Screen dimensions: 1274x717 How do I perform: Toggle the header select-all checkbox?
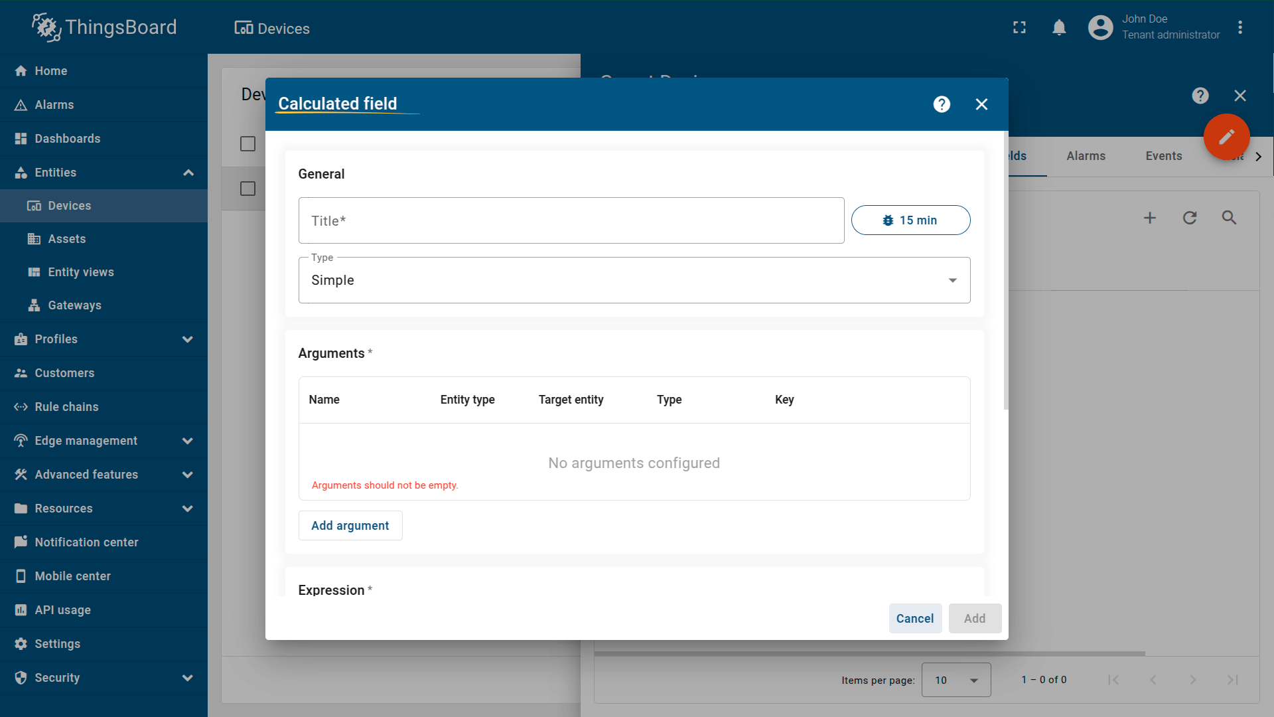pyautogui.click(x=248, y=144)
